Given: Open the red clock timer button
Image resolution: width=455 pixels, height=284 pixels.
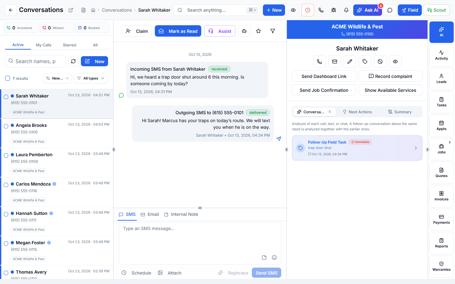Looking at the screenshot, I should 308,10.
